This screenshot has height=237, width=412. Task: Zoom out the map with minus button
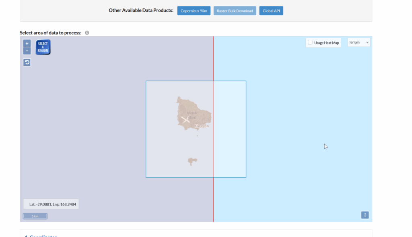pos(27,51)
